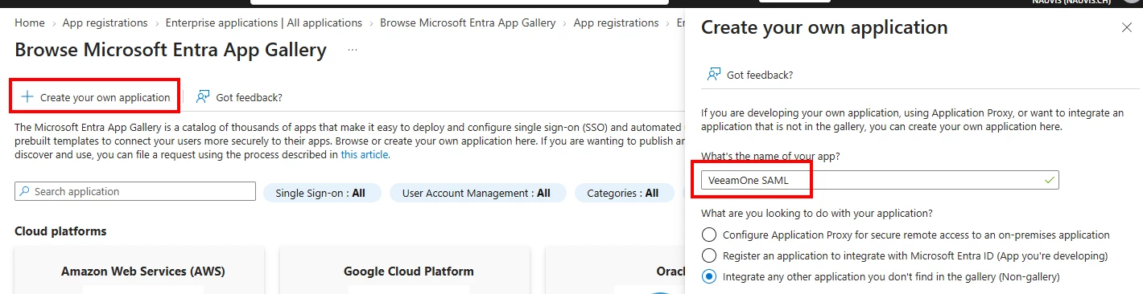The image size is (1143, 294).
Task: Open the Categories filter
Action: point(624,194)
